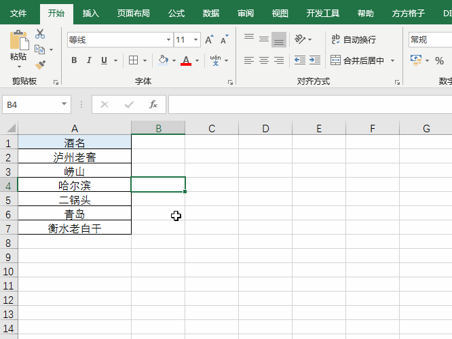
Task: Toggle Bold formatting
Action: click(x=74, y=60)
